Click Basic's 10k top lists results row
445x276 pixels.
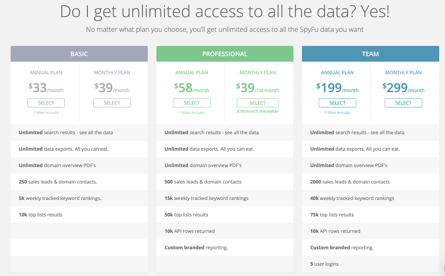[41, 215]
